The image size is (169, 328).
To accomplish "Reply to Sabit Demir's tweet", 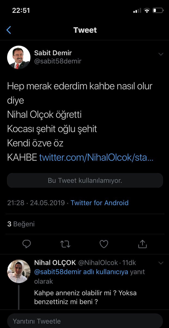I will pyautogui.click(x=26, y=244).
